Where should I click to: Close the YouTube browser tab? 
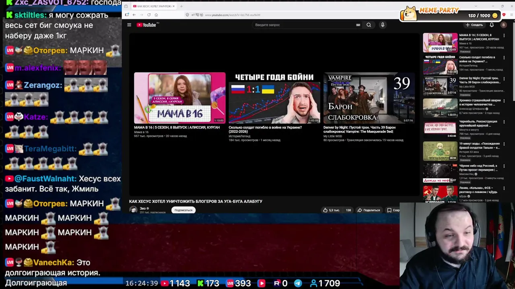pyautogui.click(x=174, y=6)
